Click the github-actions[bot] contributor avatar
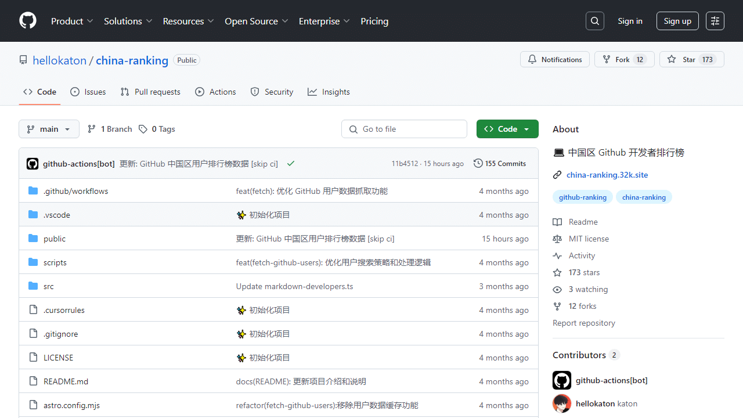Image resolution: width=743 pixels, height=418 pixels. pos(562,380)
